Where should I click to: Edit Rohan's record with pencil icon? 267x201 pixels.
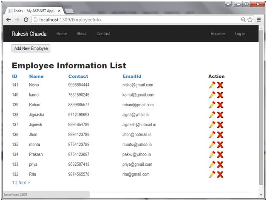click(212, 105)
